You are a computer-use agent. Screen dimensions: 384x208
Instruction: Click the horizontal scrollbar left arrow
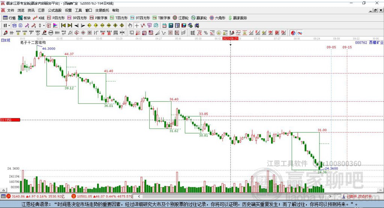point(139,196)
